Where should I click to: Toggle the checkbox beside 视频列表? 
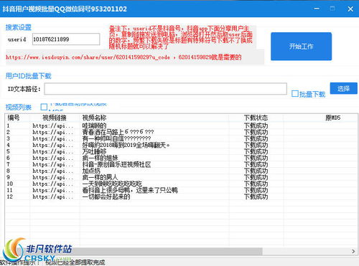[44, 107]
